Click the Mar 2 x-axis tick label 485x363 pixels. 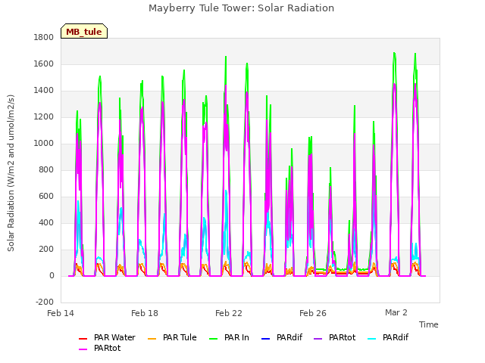point(396,312)
